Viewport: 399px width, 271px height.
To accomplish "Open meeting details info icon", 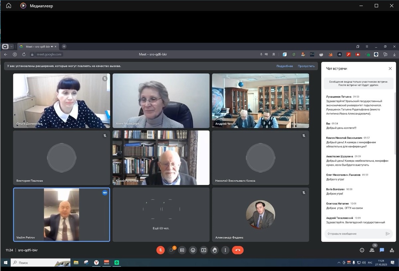I will [362, 250].
